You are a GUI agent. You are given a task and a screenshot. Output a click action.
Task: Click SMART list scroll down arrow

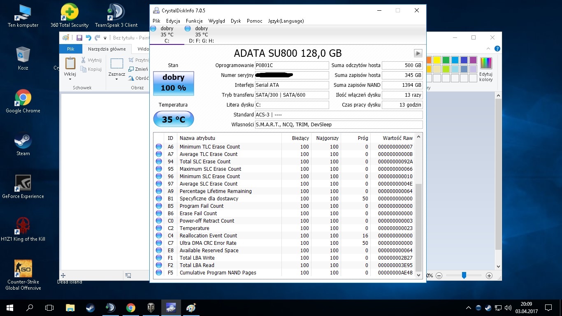click(x=419, y=275)
